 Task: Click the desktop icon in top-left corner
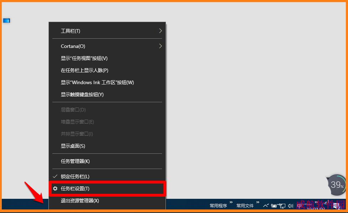click(6, 21)
